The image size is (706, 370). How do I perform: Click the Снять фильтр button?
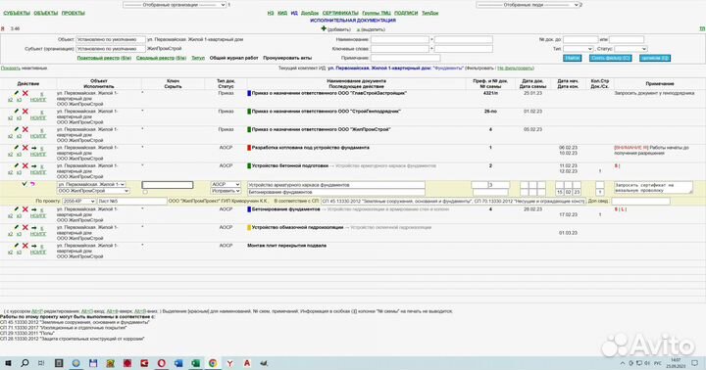[611, 58]
